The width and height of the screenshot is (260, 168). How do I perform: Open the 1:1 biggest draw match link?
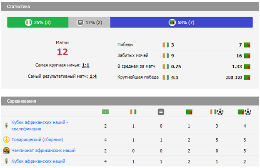click(x=86, y=65)
